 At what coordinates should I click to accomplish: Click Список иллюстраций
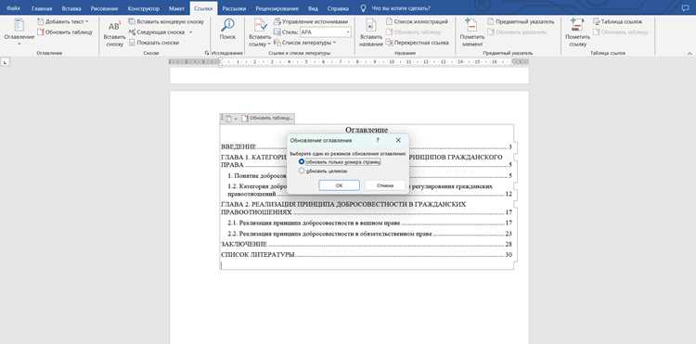(417, 21)
